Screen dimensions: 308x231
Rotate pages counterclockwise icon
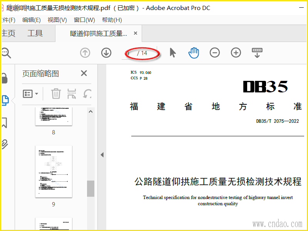pos(87,94)
